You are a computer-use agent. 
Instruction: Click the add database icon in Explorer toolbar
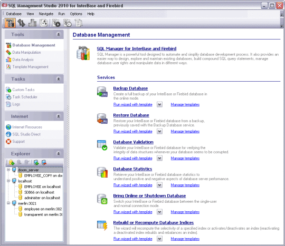pyautogui.click(x=12, y=162)
